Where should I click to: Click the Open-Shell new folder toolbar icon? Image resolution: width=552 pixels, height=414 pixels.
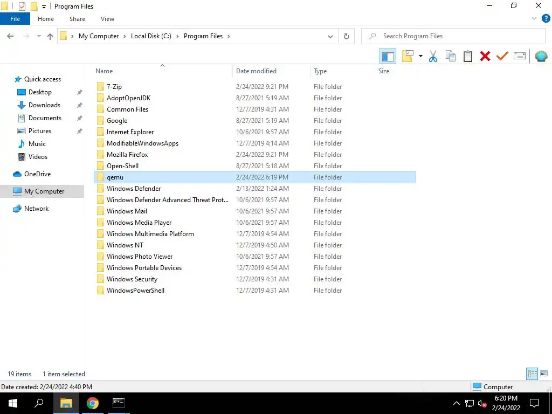point(408,56)
